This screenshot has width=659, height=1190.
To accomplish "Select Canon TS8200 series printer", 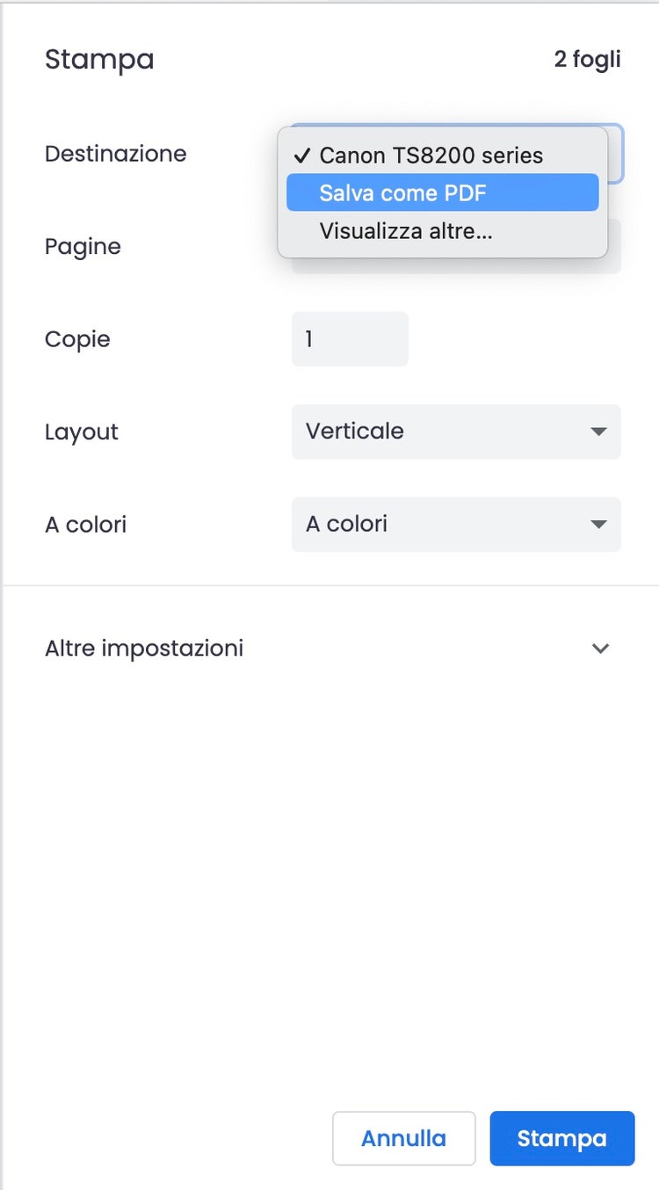I will (x=431, y=156).
